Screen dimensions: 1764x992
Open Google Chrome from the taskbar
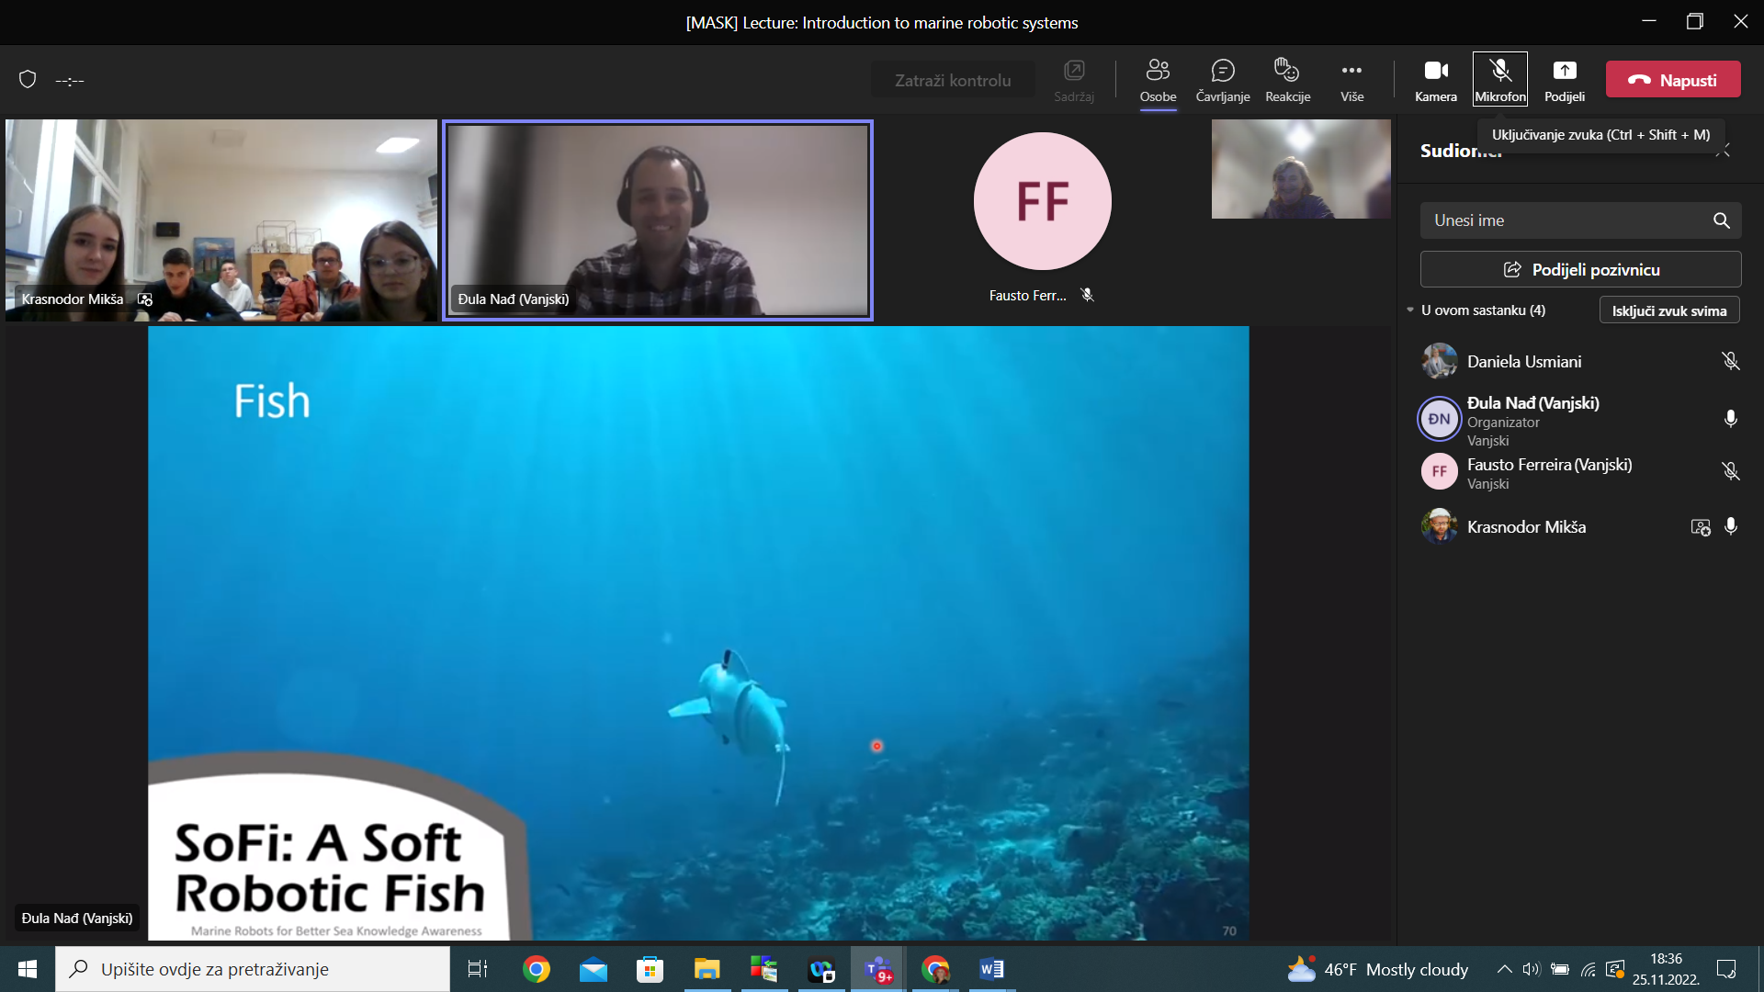(537, 969)
